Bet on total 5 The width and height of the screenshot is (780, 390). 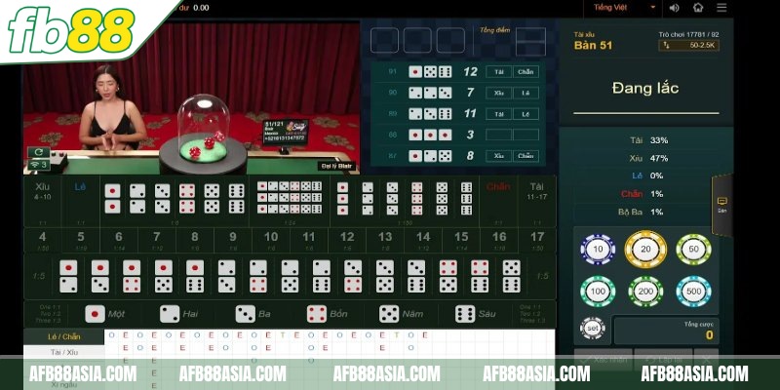[81, 241]
